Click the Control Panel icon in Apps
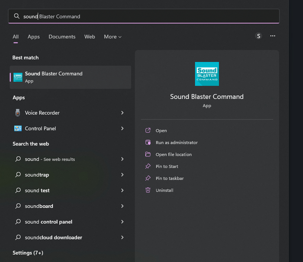 [18, 128]
